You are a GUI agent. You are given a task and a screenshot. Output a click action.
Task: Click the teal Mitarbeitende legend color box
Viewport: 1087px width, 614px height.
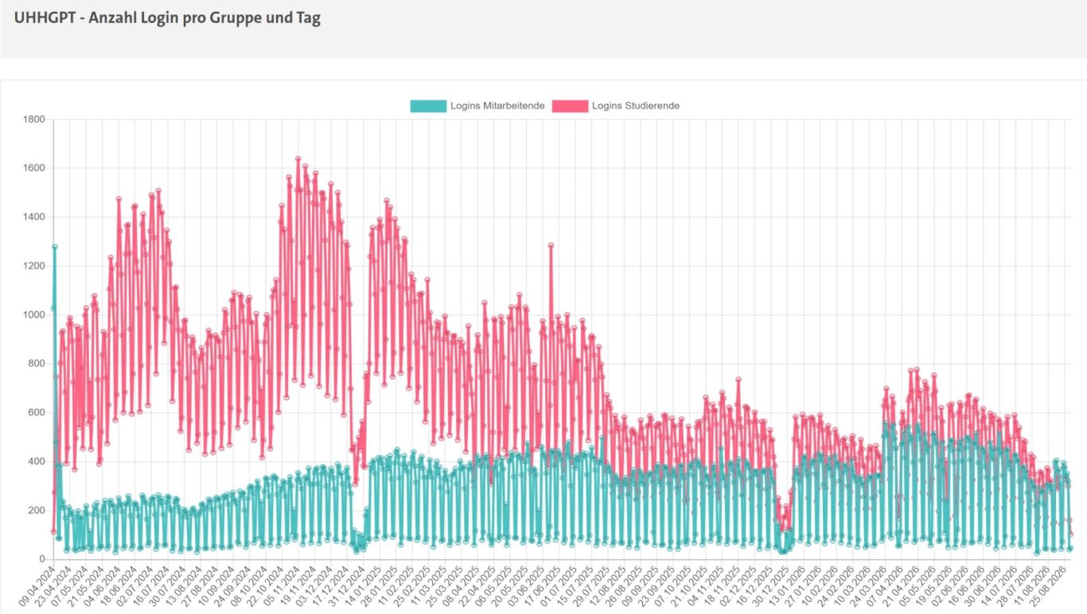point(427,106)
